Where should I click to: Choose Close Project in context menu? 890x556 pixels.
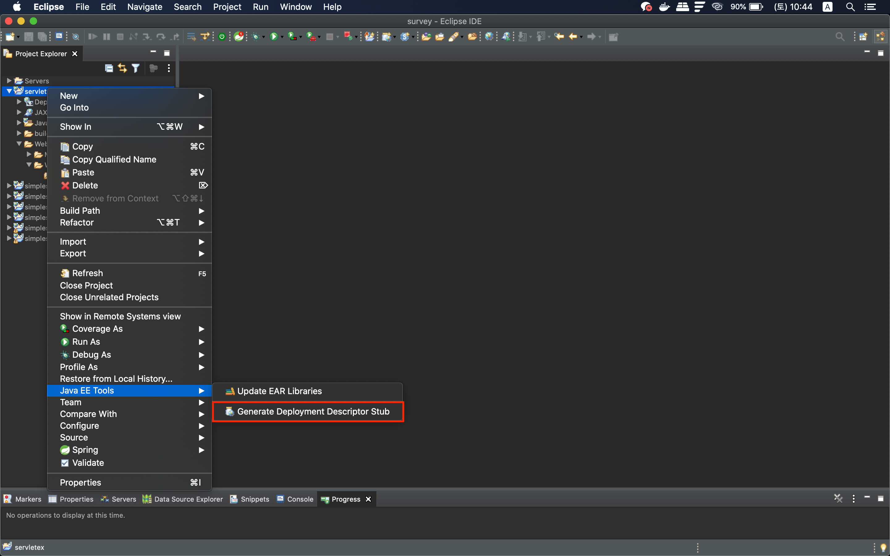pos(87,285)
